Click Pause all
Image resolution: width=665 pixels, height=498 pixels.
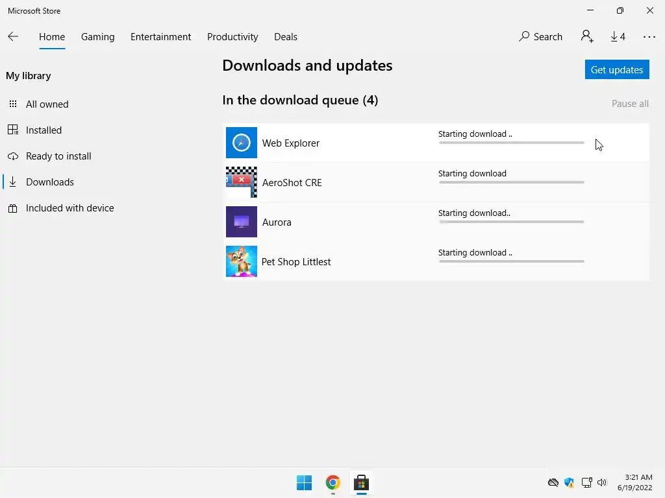630,103
